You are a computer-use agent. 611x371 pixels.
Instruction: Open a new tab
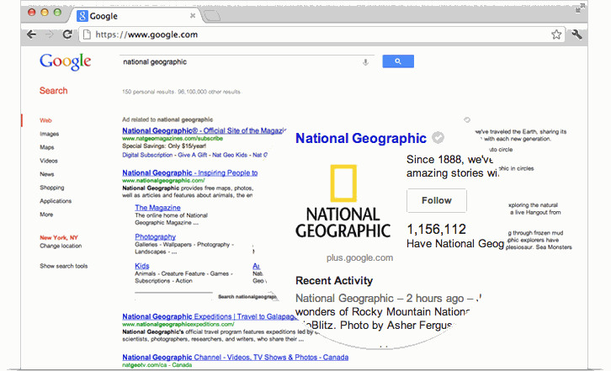211,16
